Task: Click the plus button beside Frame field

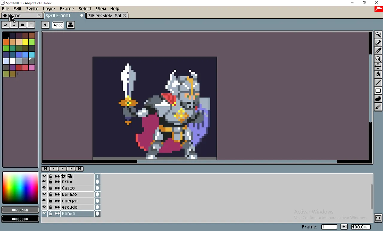Action: [344, 227]
